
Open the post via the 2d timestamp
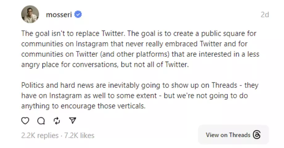click(265, 14)
